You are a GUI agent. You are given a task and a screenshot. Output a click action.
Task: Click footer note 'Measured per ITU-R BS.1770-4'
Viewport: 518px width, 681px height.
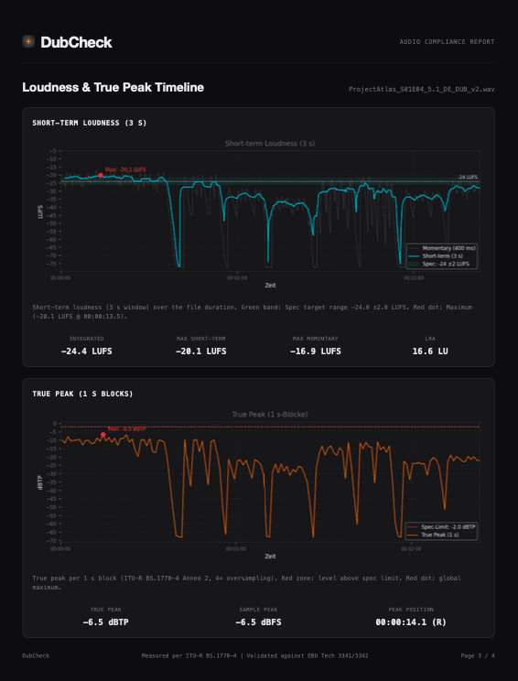189,655
